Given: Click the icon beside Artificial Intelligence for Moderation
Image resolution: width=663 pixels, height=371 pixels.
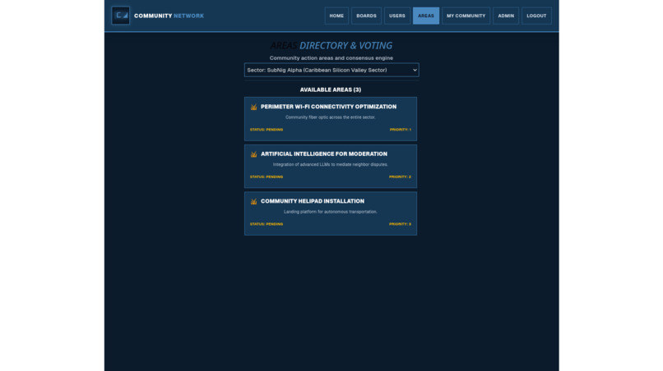Looking at the screenshot, I should pyautogui.click(x=253, y=154).
